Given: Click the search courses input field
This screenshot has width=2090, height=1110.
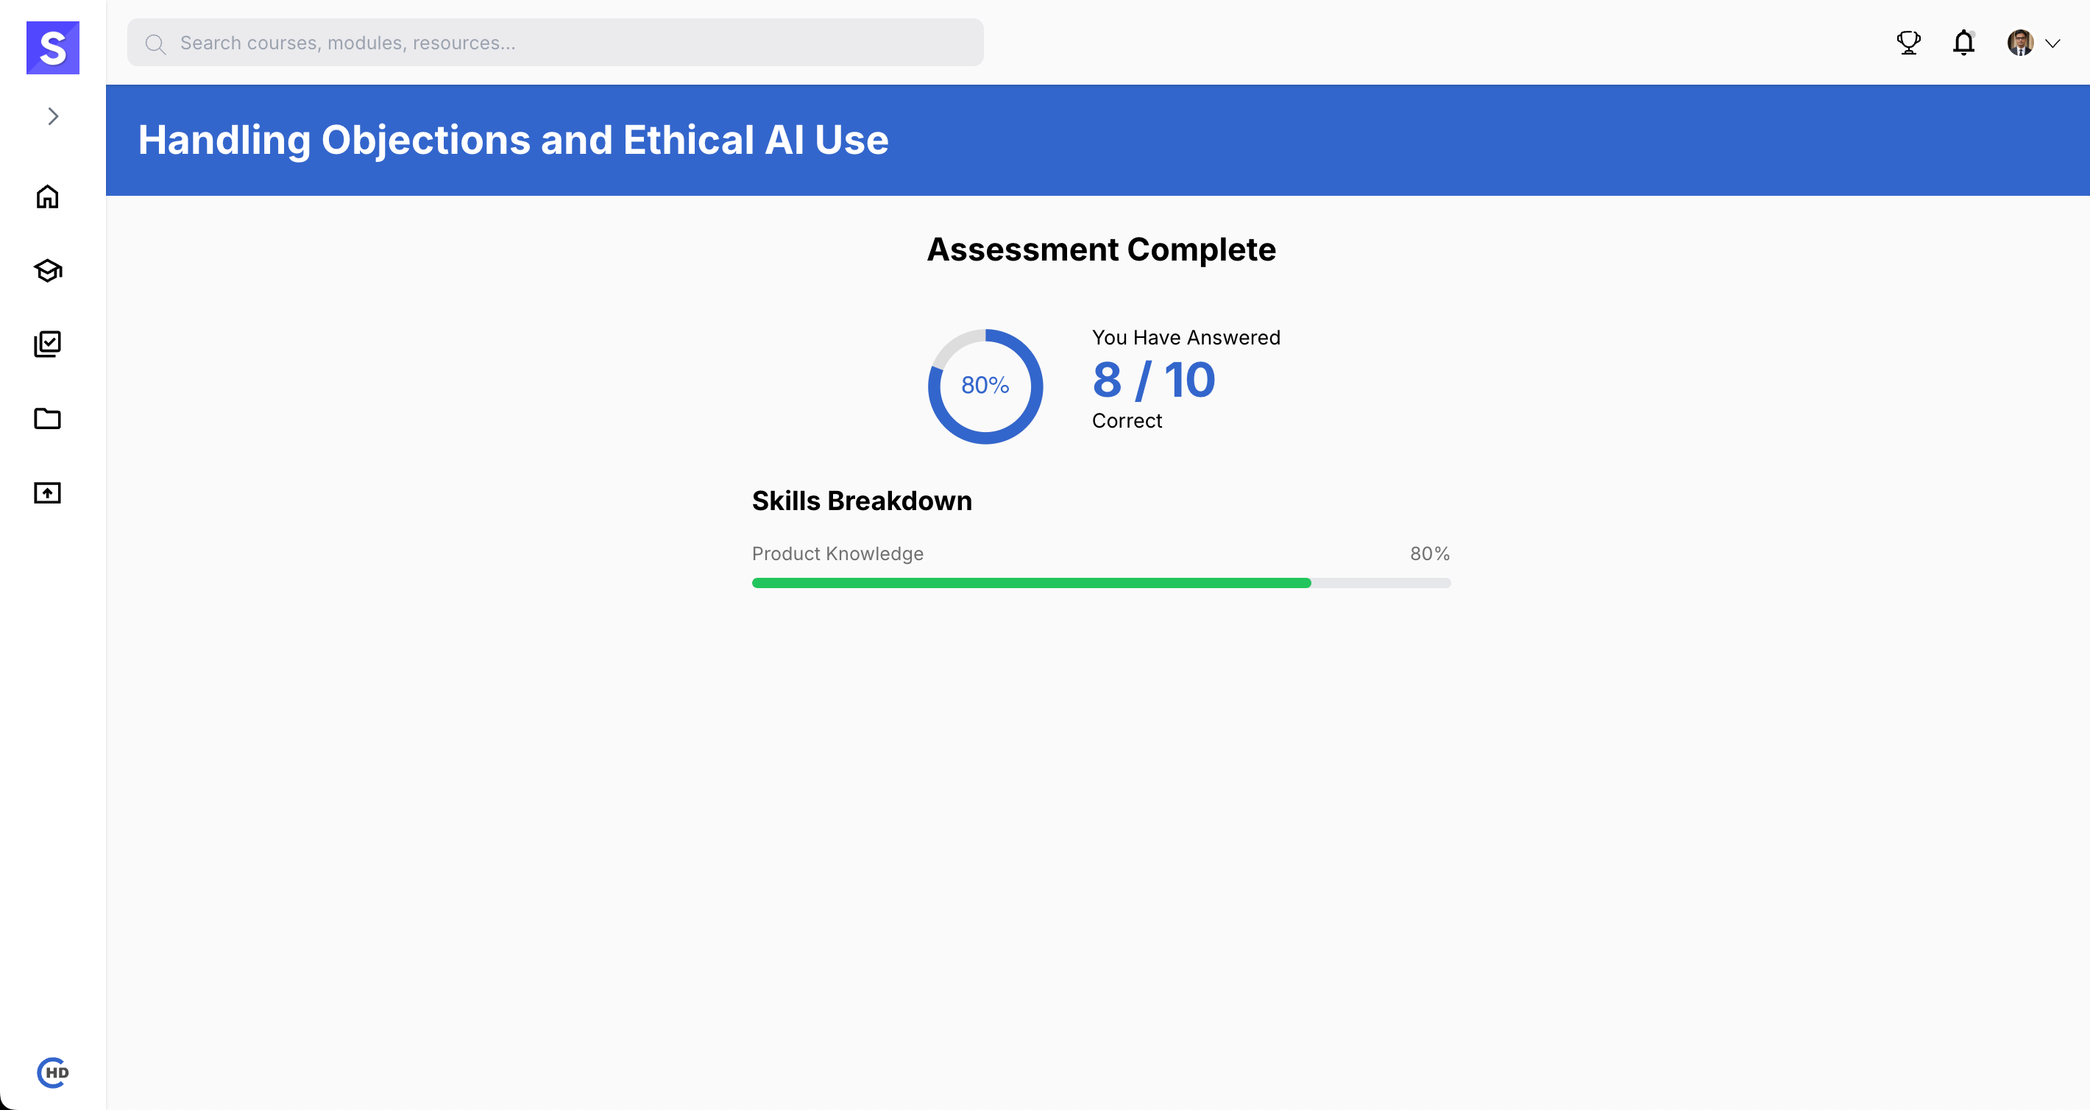Looking at the screenshot, I should (568, 43).
